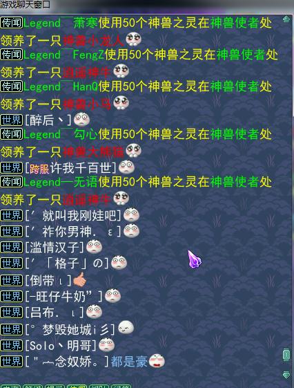This screenshot has height=388, width=294.
Task: Click player name Solo、明哥
Action: [61, 345]
